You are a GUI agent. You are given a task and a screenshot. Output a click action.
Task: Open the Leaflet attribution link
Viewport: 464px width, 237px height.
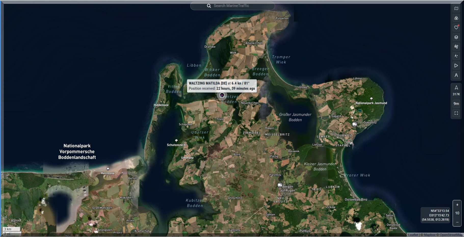[x=413, y=235]
